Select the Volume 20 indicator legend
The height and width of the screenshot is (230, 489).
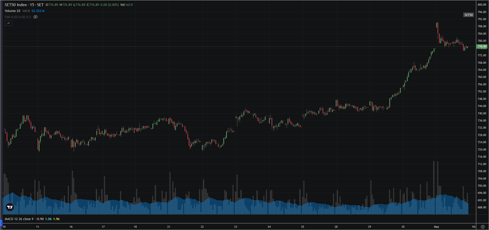[12, 11]
